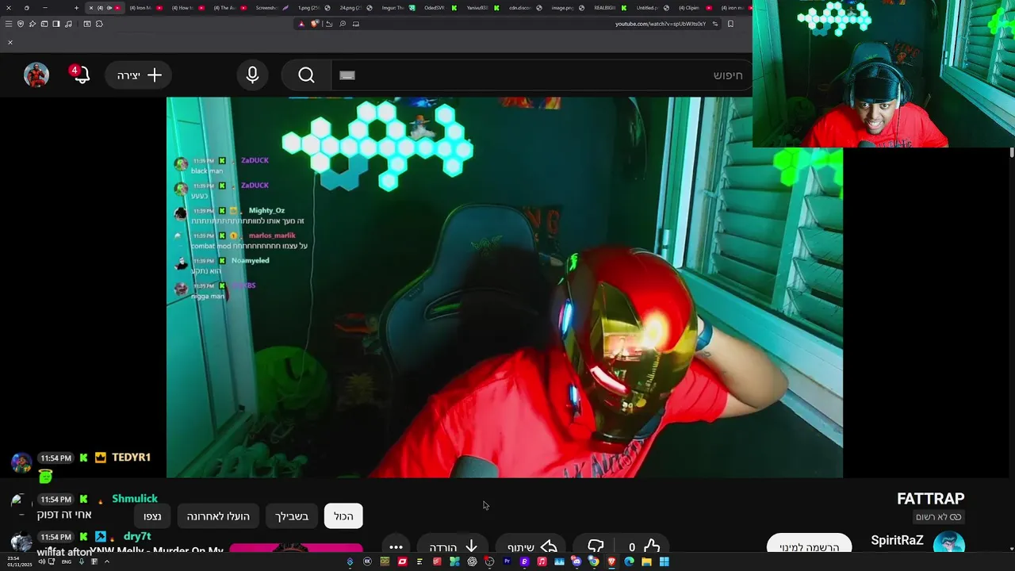Open the SpiritRaZ channel name link

point(897,541)
